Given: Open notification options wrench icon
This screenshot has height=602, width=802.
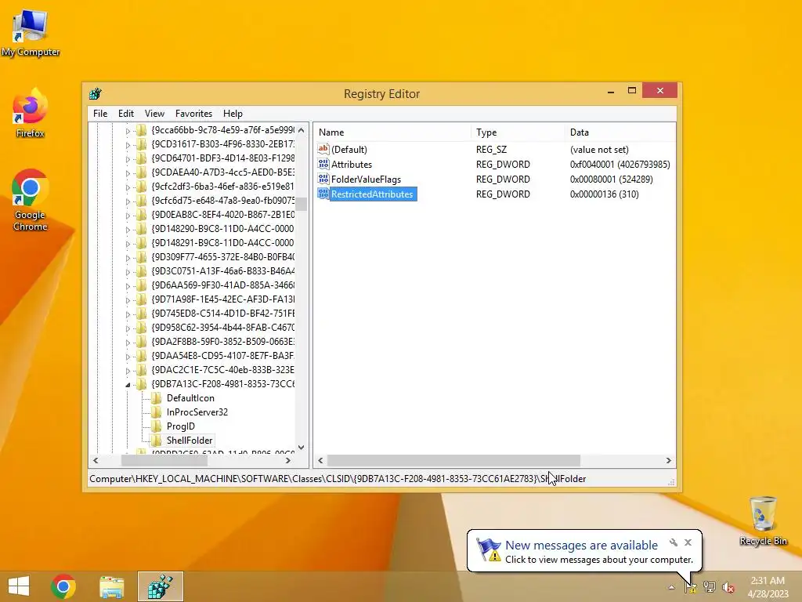Looking at the screenshot, I should [674, 542].
